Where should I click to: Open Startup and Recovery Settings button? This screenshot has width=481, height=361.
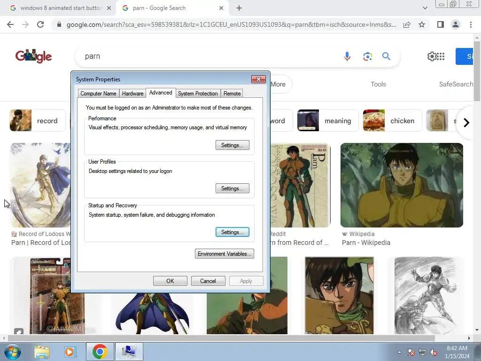click(x=232, y=232)
